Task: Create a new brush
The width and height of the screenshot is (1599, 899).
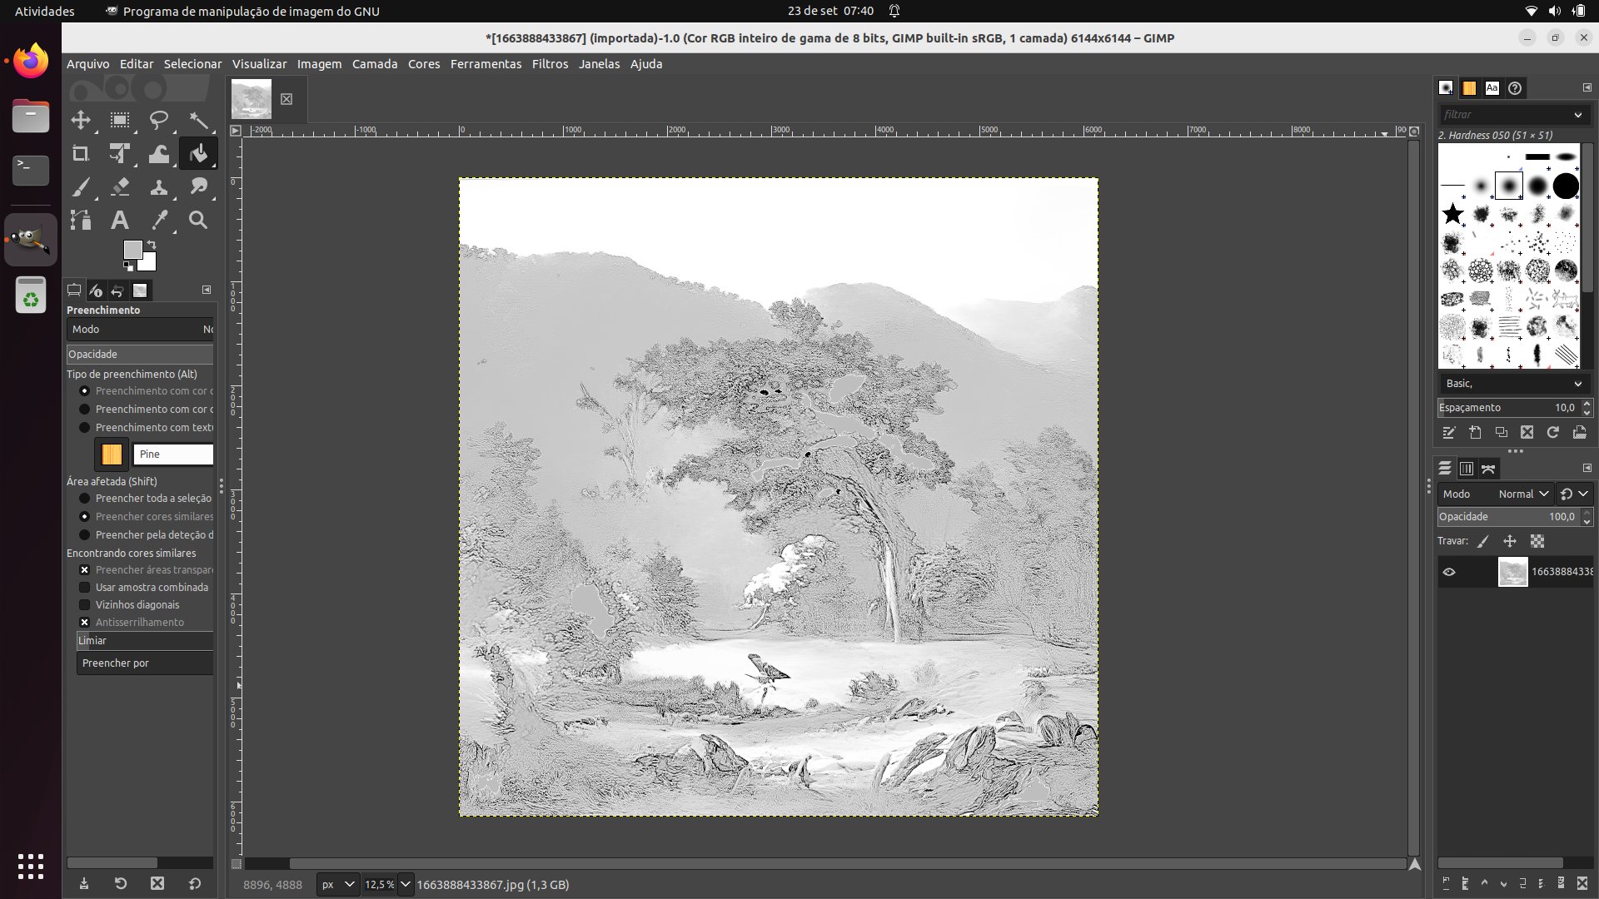Action: (1475, 432)
